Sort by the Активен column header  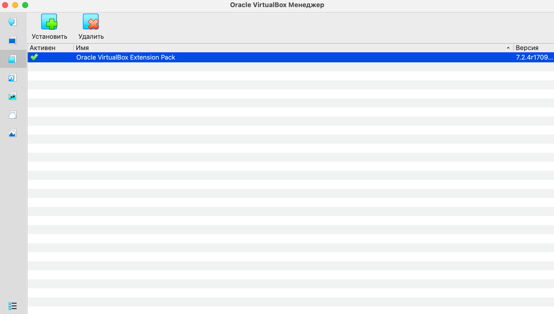(43, 48)
